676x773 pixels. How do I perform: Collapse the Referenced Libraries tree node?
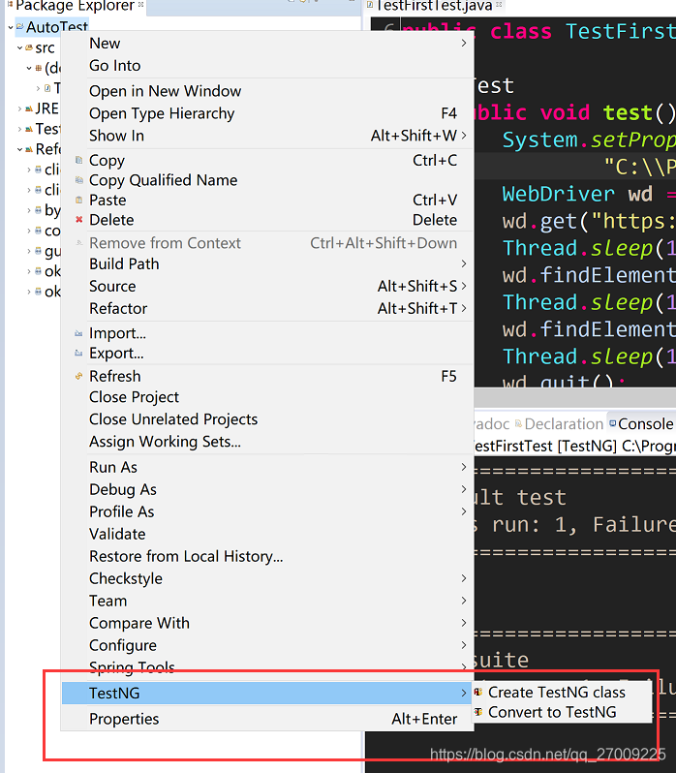tap(19, 149)
